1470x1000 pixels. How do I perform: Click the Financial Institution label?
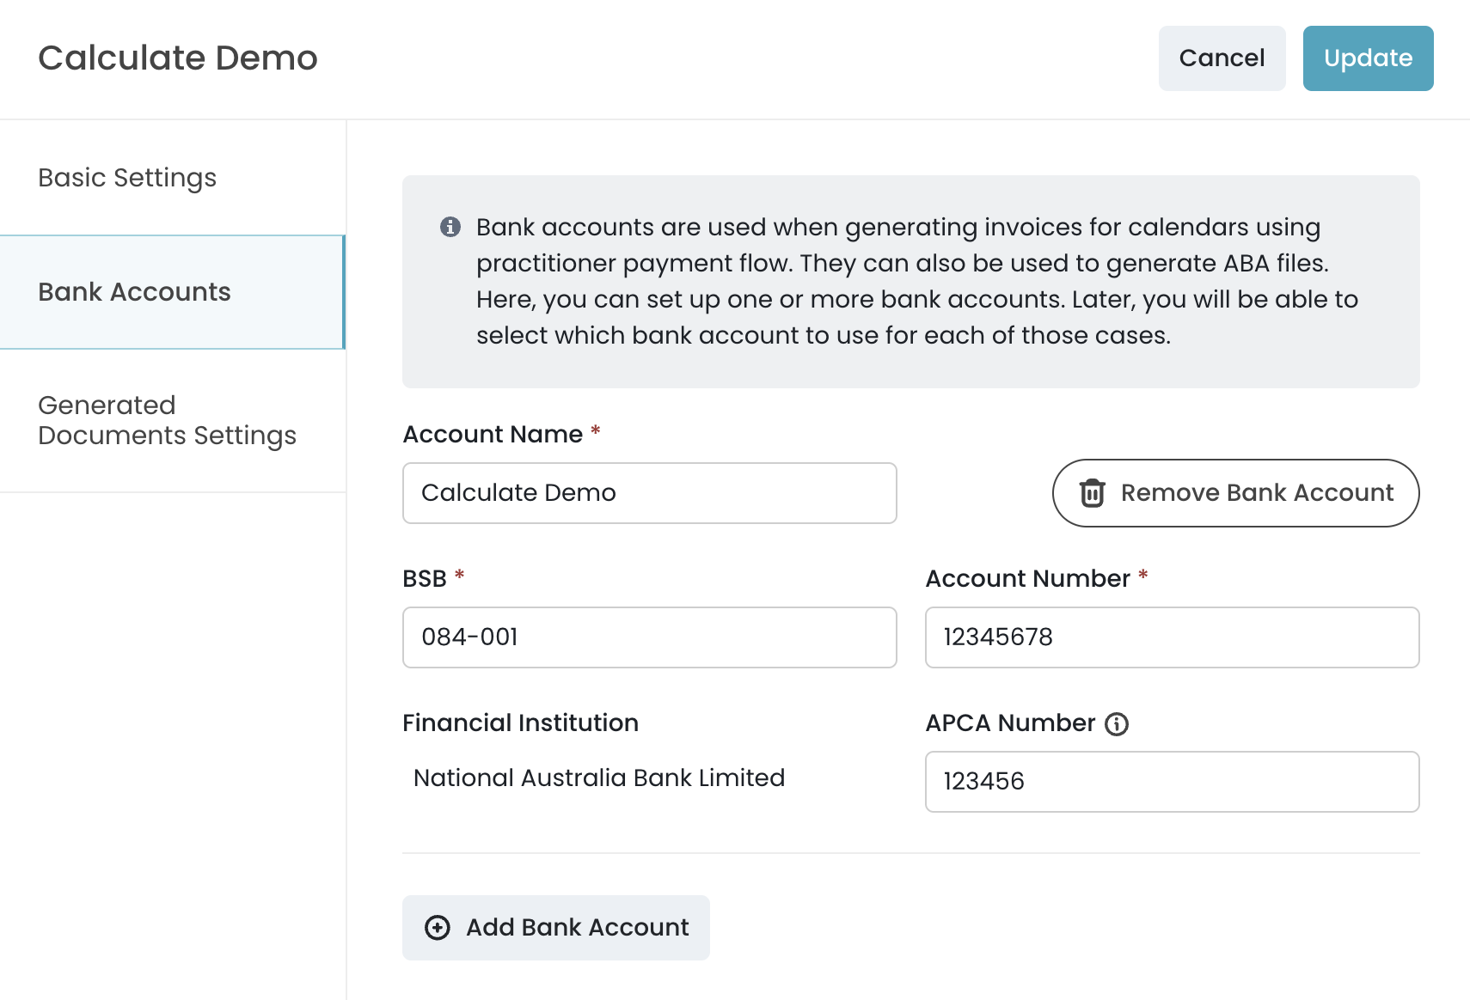pos(520,723)
